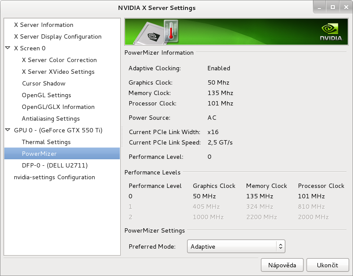Select X Server Information in sidebar
This screenshot has height=276, width=353.
(x=43, y=25)
